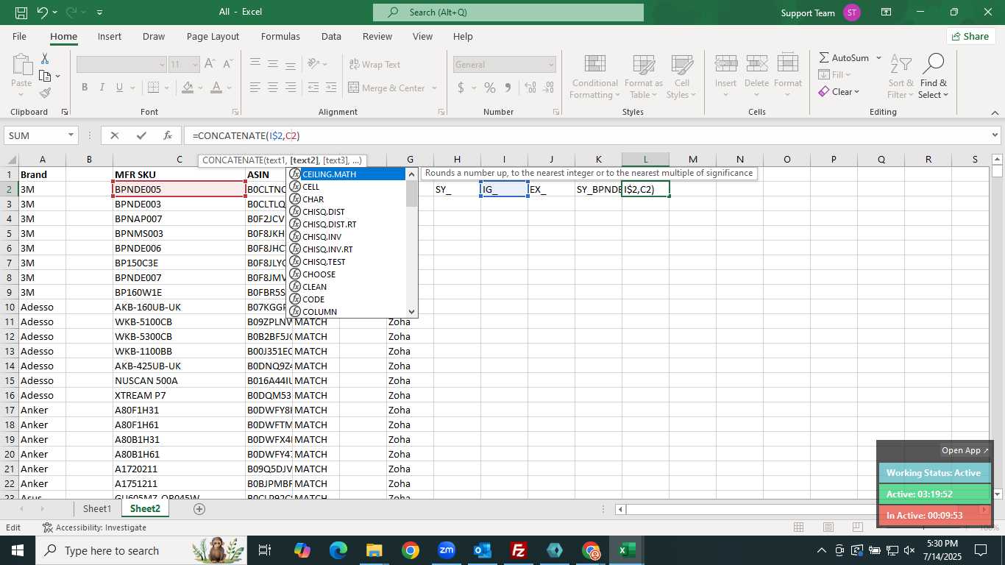Open Outlook from the taskbar

[x=483, y=550]
